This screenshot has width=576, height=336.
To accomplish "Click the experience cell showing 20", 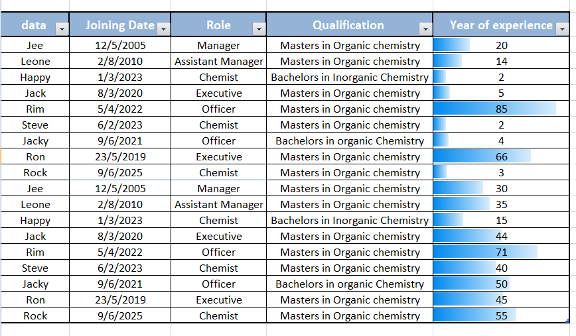I will 501,45.
